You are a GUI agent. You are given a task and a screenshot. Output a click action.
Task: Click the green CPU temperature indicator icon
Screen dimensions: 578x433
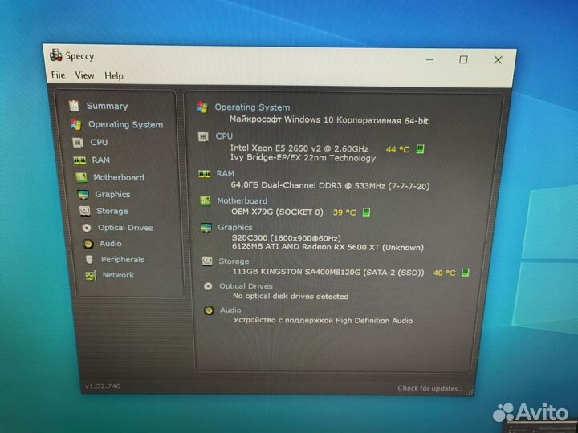[420, 149]
